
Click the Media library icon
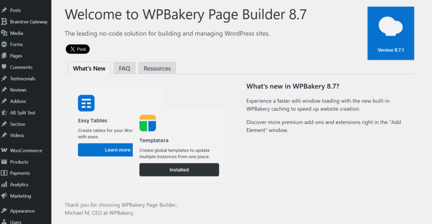[x=4, y=33]
